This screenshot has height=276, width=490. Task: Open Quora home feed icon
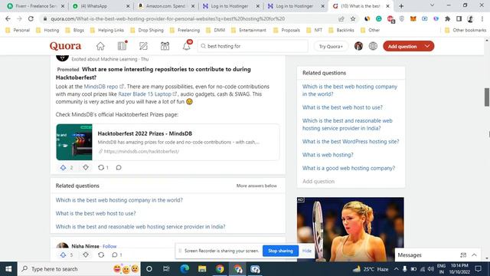(100, 46)
